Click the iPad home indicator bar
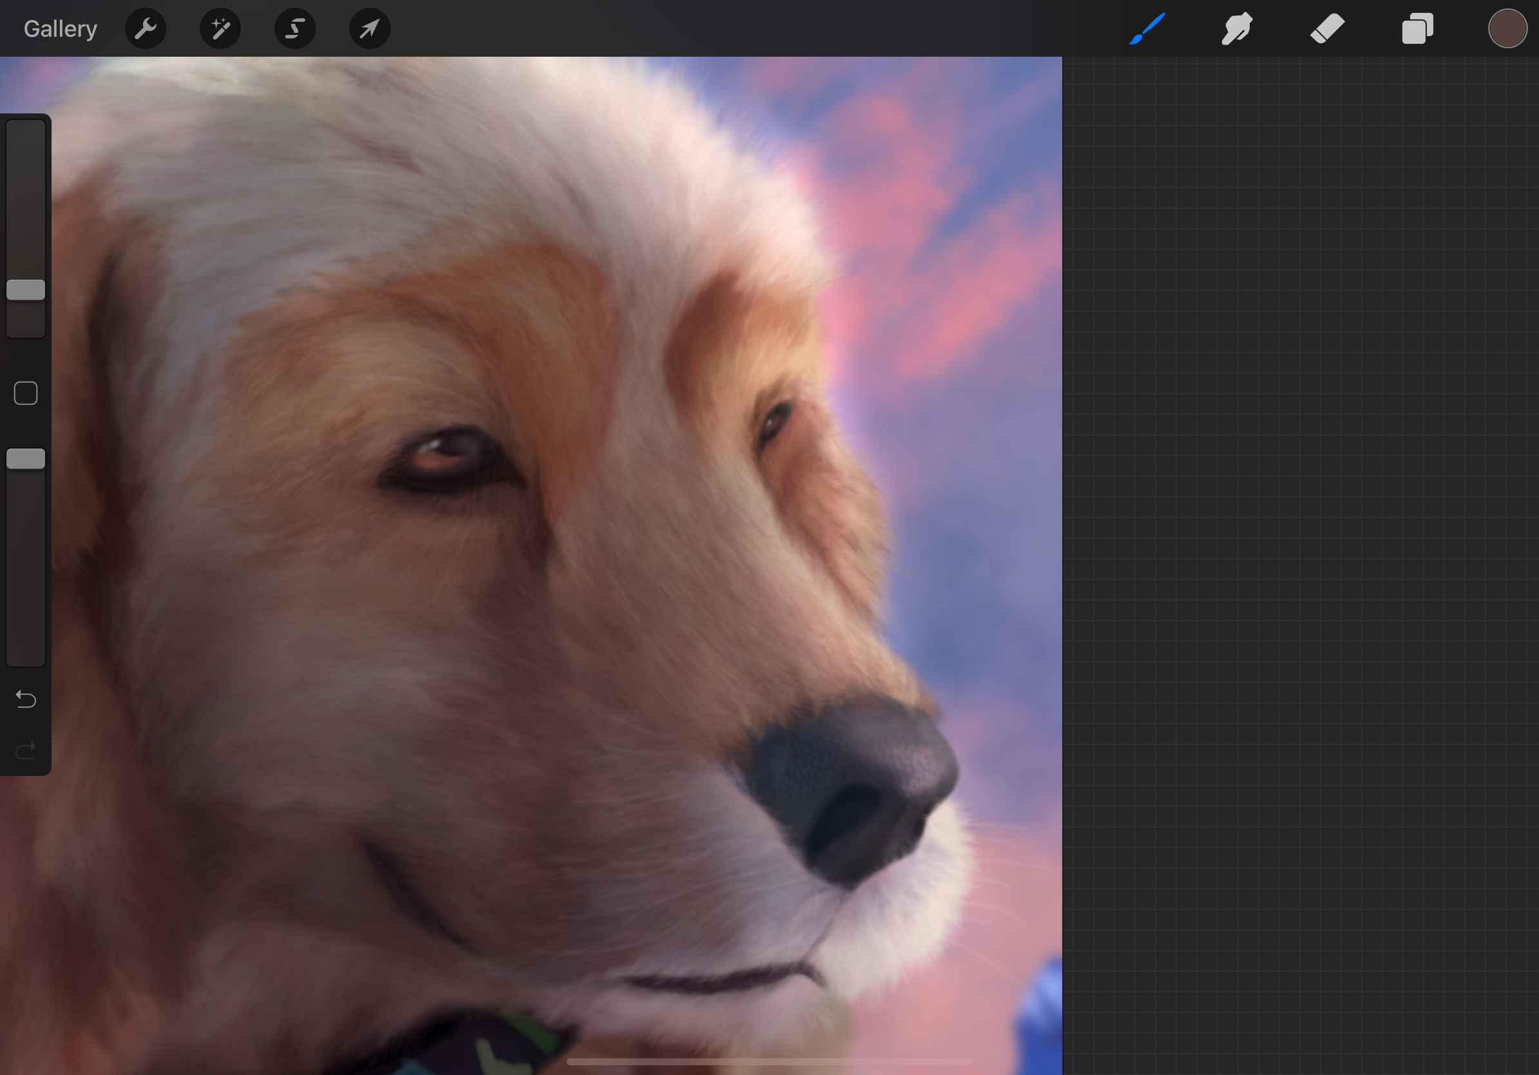The width and height of the screenshot is (1539, 1075). click(x=769, y=1061)
